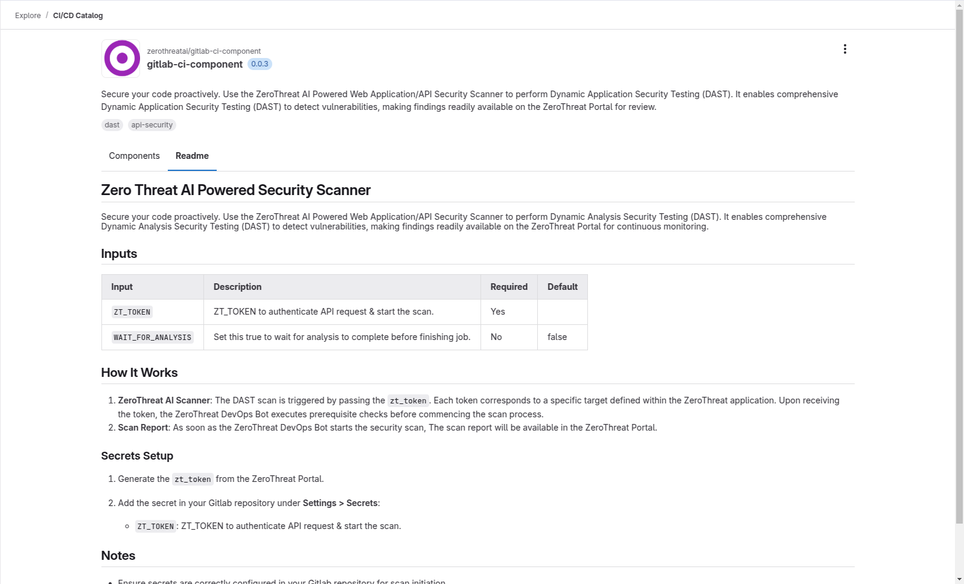Viewport: 964px width, 584px height.
Task: Switch to the Components tab
Action: 134,156
